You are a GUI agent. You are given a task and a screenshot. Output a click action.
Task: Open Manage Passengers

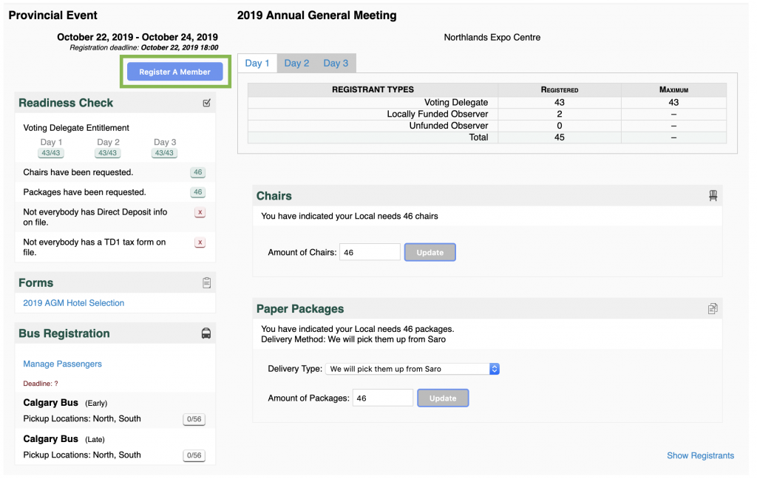(62, 364)
